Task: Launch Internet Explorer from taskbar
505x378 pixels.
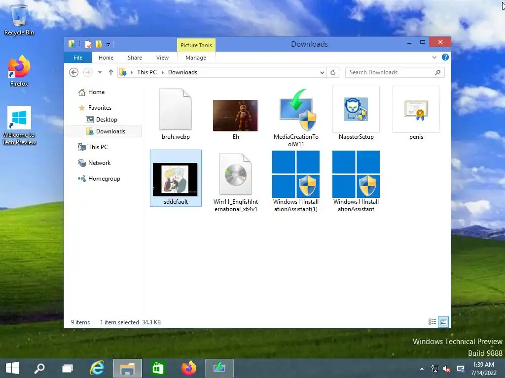Action: [x=97, y=368]
